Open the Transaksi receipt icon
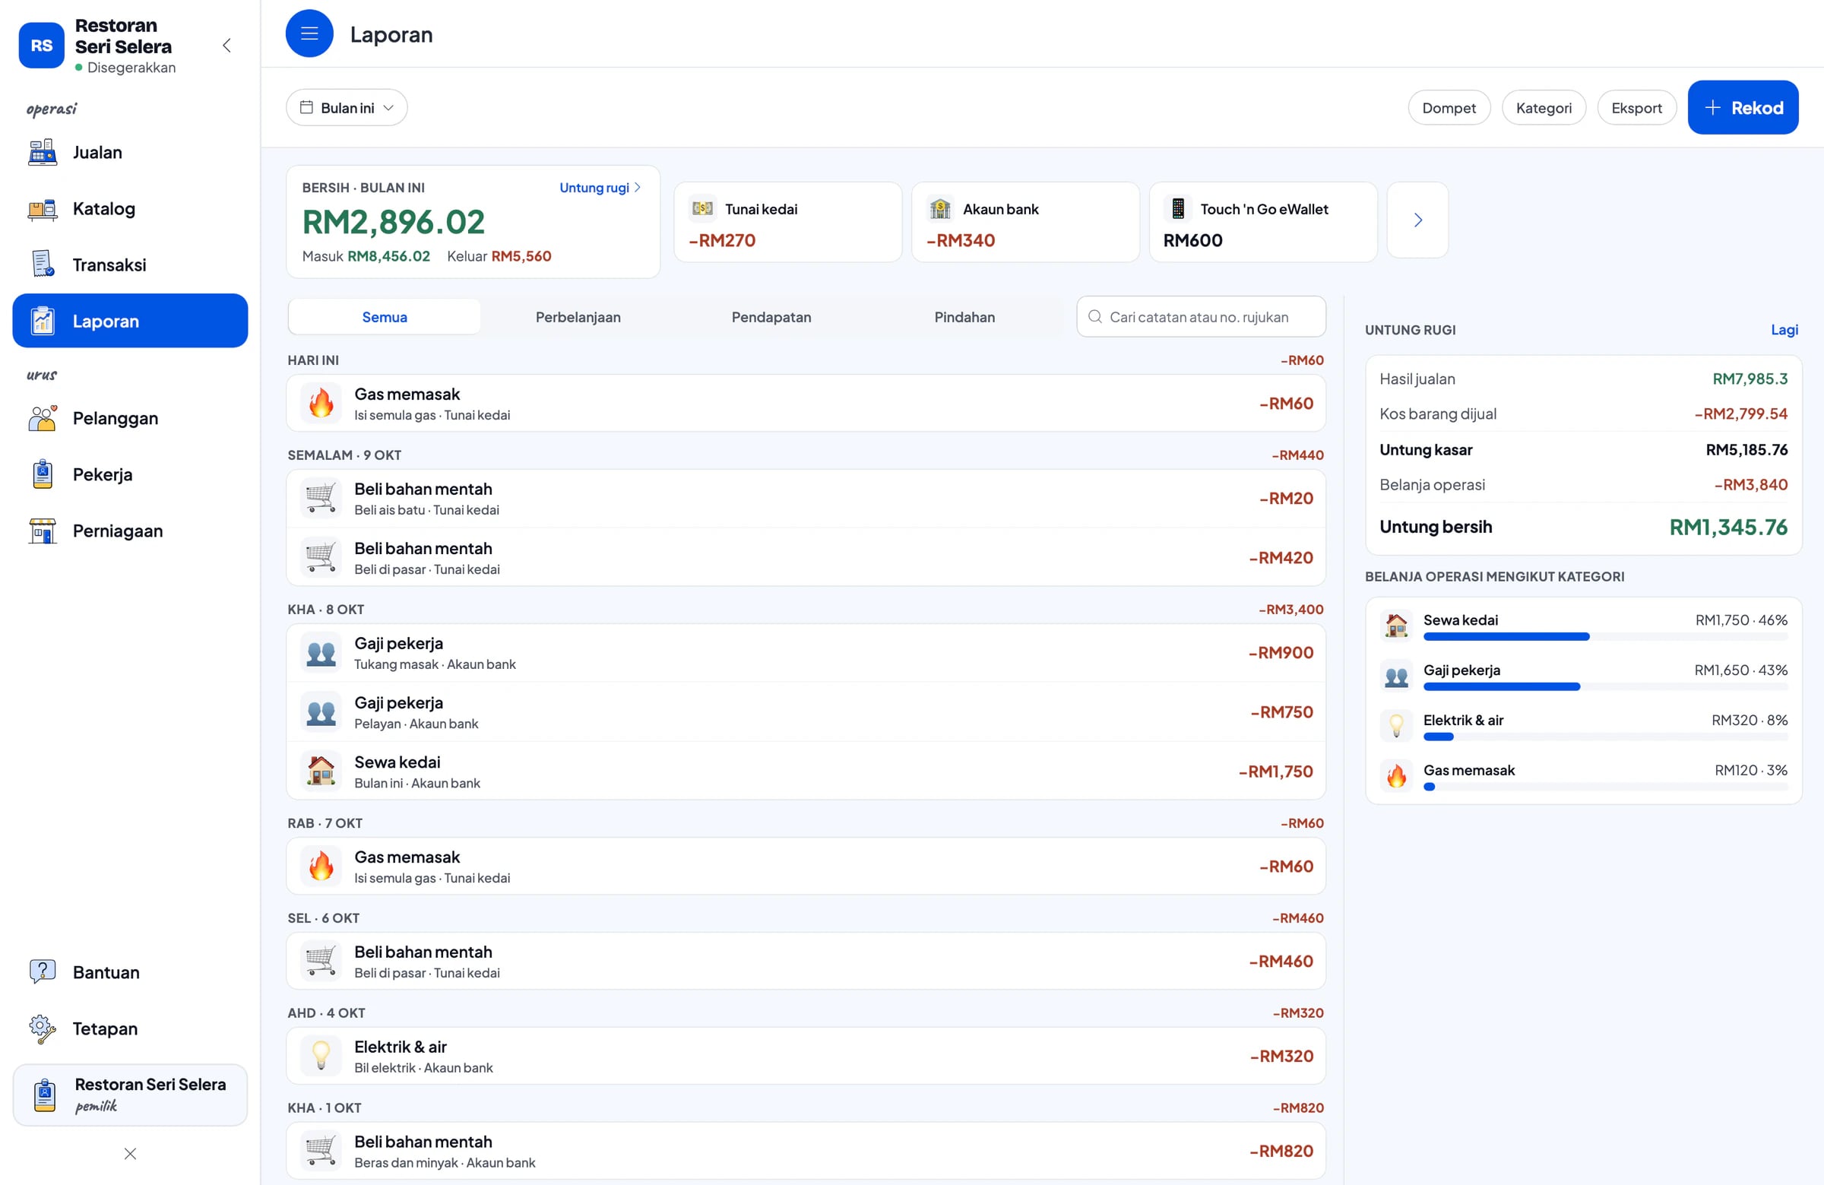 (x=42, y=265)
